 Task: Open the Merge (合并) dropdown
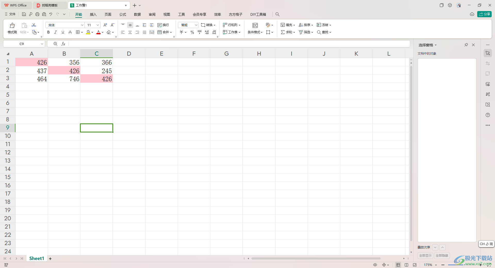click(165, 32)
